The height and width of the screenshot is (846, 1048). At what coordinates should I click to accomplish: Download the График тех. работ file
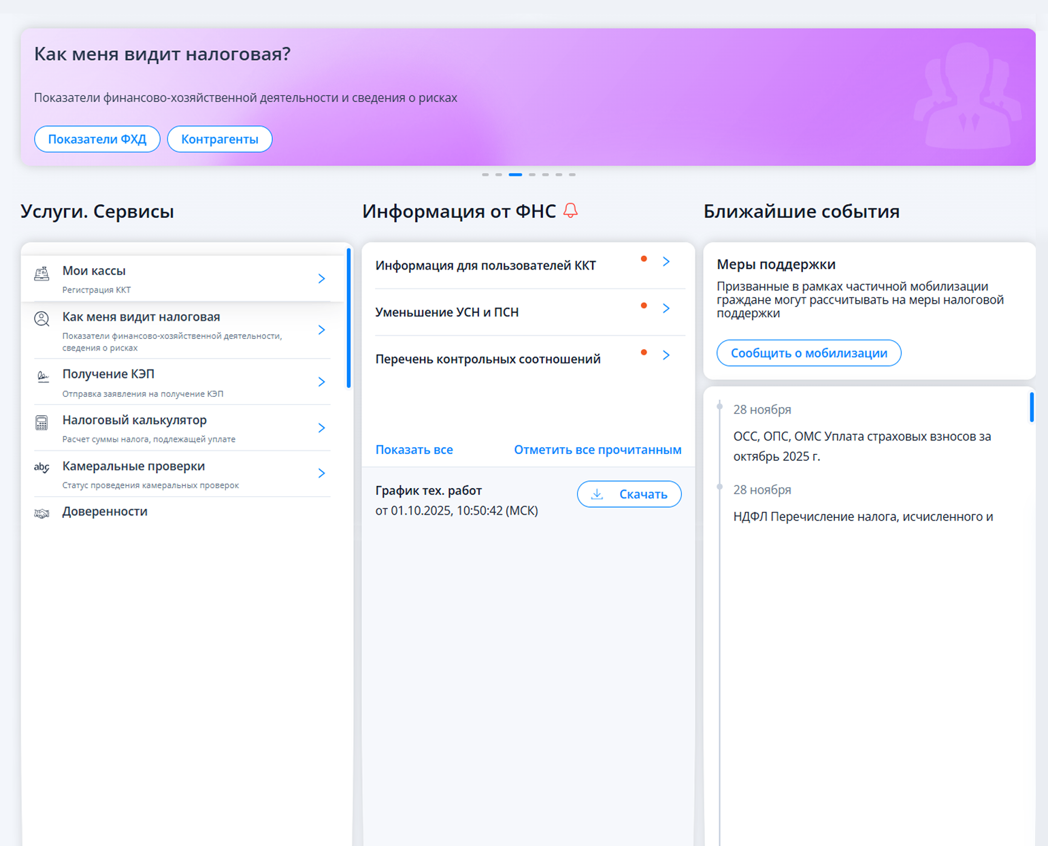[629, 494]
